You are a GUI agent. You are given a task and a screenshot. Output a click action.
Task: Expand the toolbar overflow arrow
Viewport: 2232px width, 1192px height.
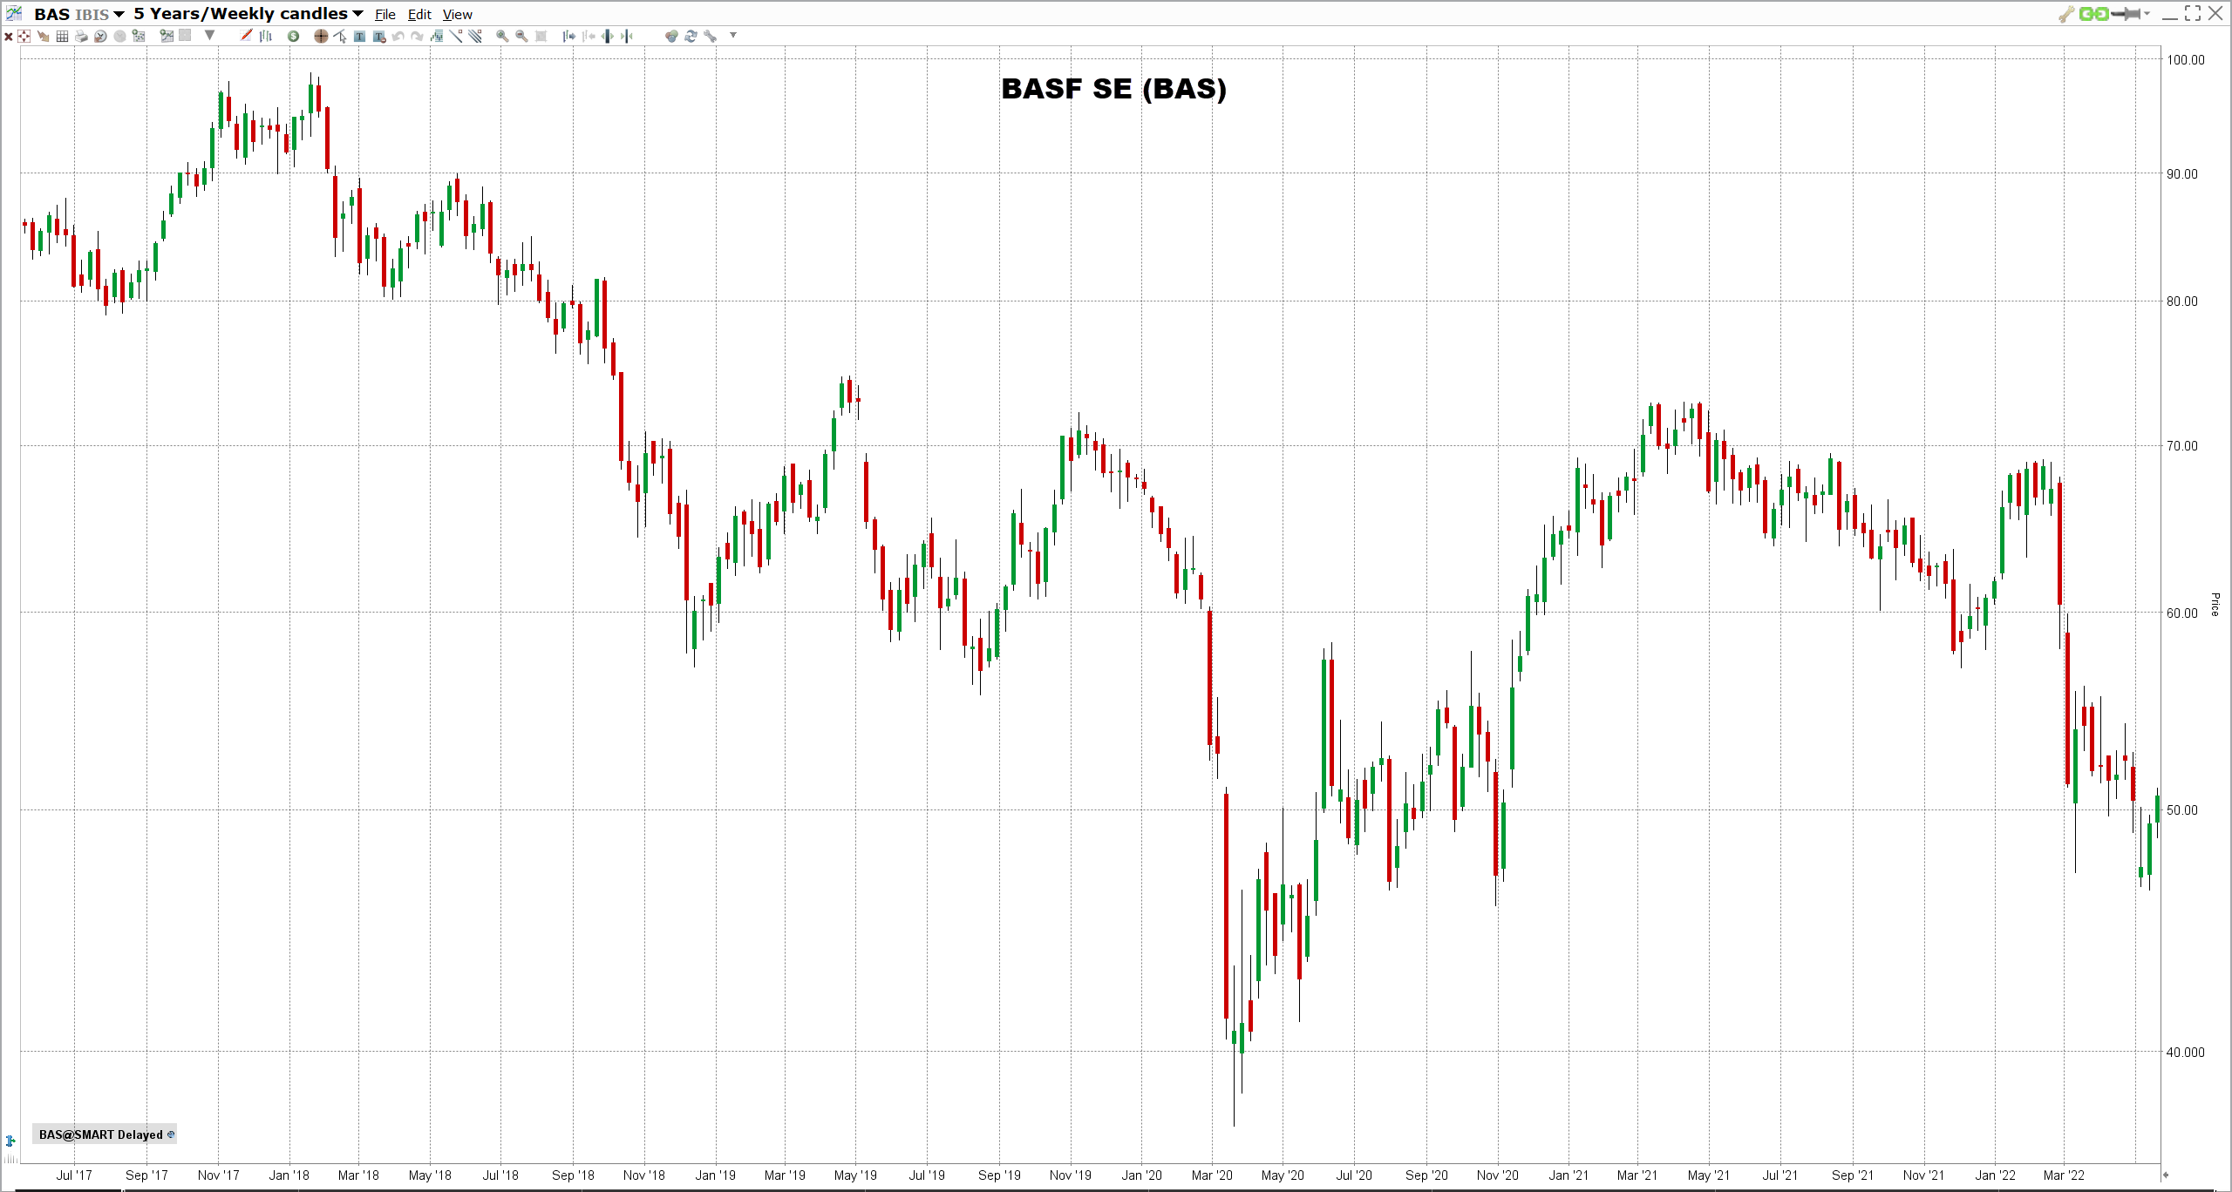point(733,36)
